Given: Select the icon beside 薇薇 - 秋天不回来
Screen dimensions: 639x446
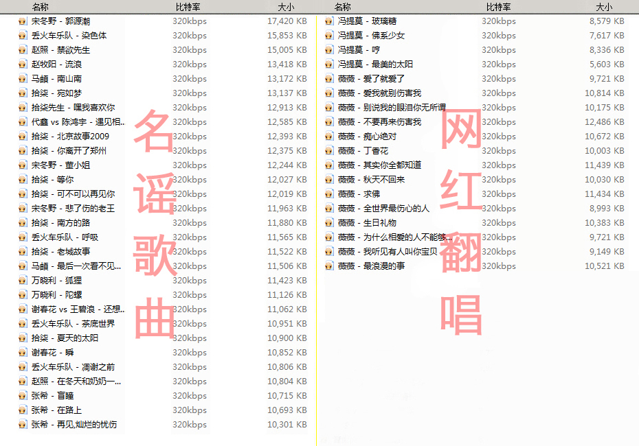Looking at the screenshot, I should pyautogui.click(x=329, y=180).
